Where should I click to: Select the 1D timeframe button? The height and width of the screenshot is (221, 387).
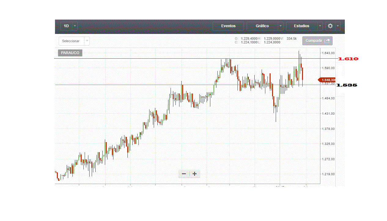[66, 26]
